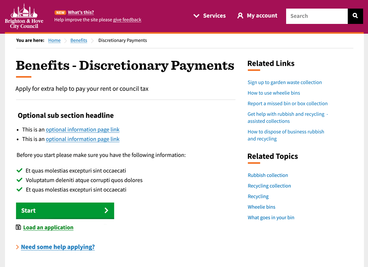The width and height of the screenshot is (368, 267).
Task: Click the floppy disk save icon
Action: click(x=18, y=227)
